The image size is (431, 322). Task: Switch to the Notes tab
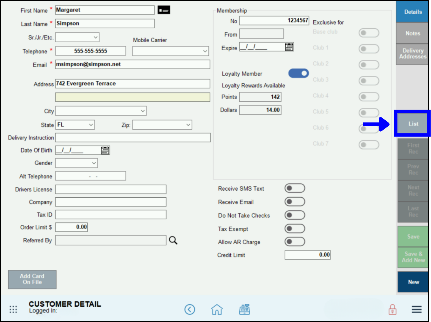click(412, 33)
